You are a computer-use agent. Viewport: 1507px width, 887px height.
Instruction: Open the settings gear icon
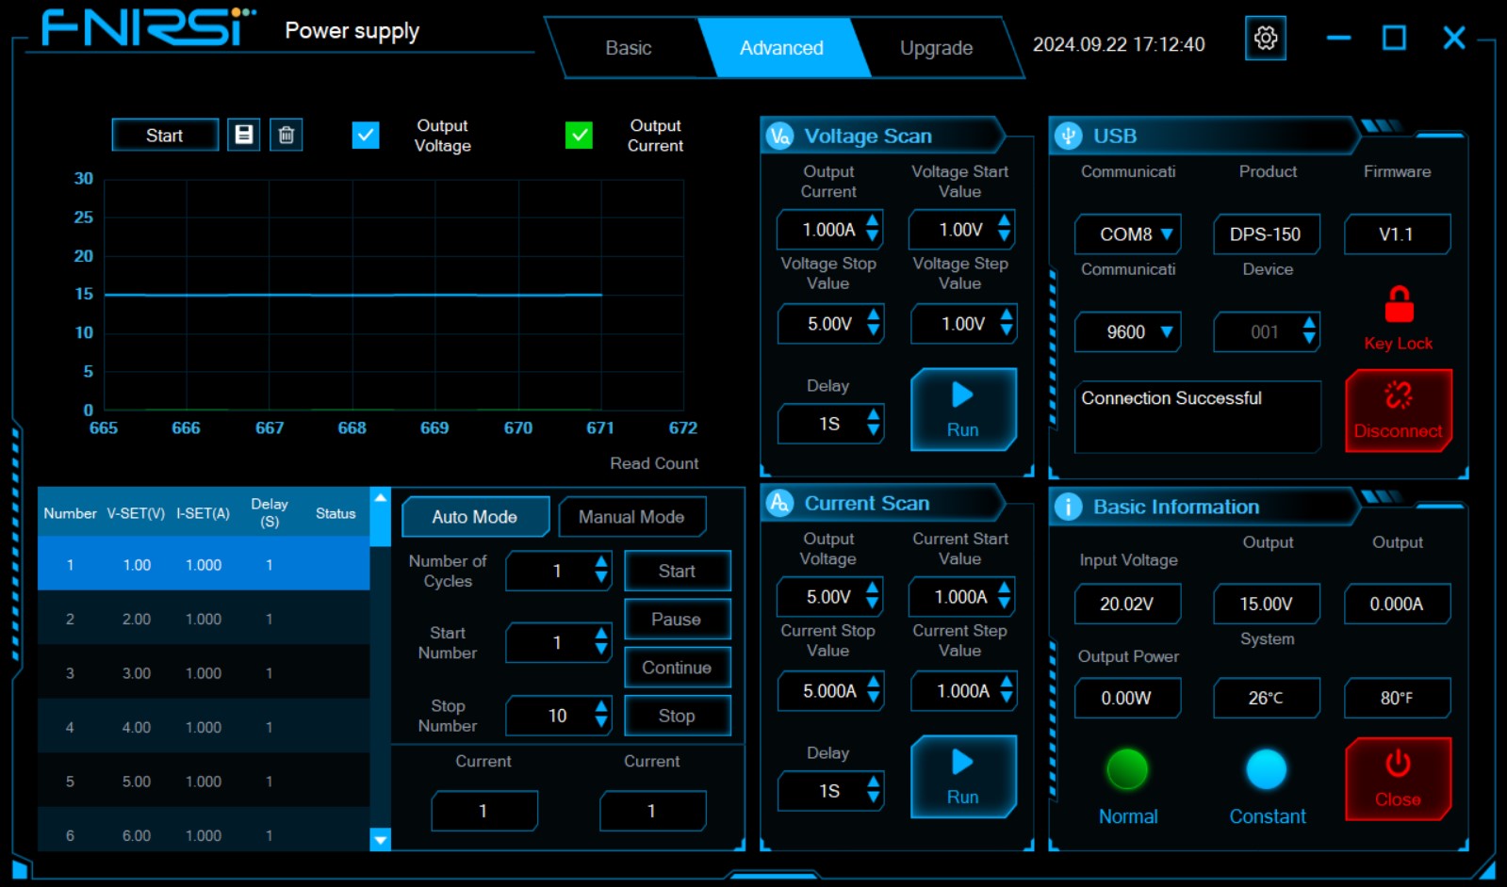[1265, 39]
